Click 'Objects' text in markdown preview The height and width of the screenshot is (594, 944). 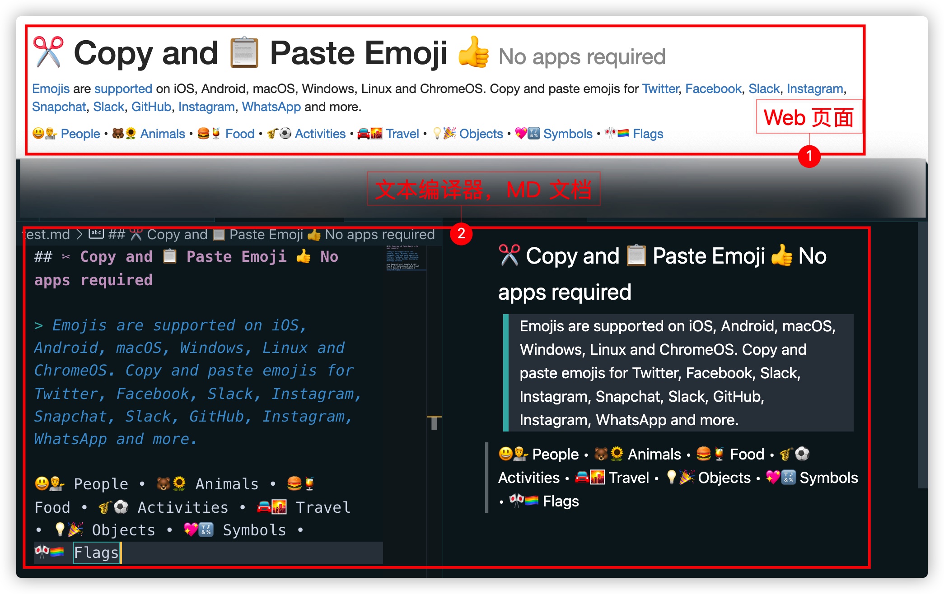point(724,478)
